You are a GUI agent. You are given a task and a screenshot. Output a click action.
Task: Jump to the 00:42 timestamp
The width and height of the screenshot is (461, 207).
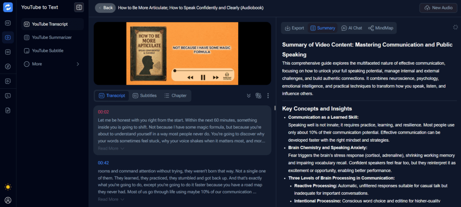point(104,163)
